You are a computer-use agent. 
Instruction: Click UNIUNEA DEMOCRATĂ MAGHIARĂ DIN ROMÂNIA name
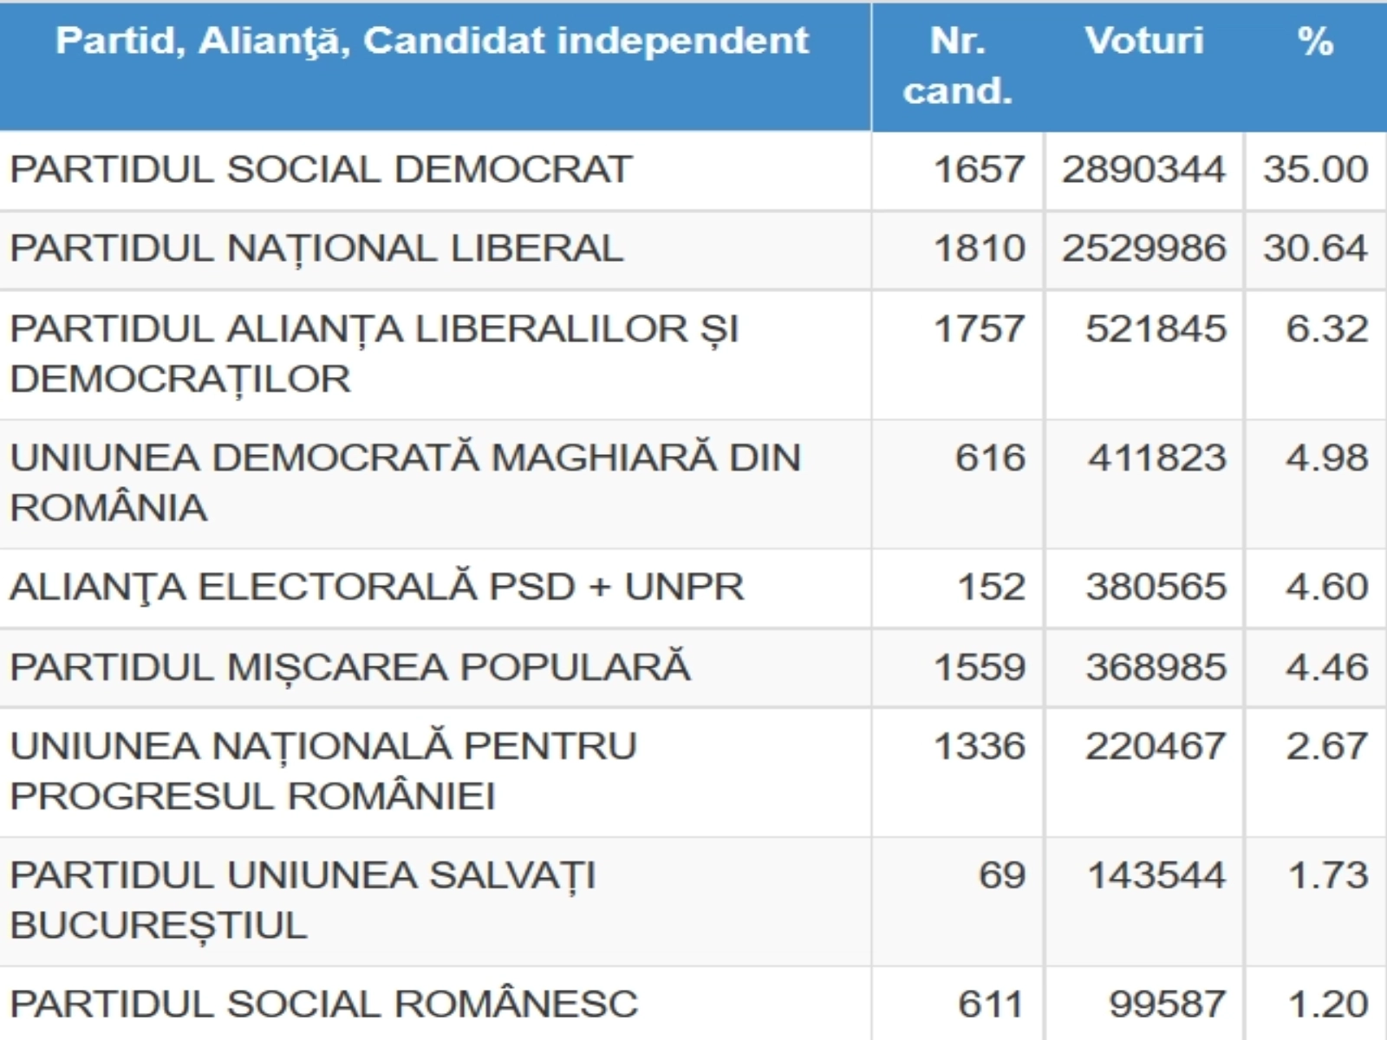point(405,483)
